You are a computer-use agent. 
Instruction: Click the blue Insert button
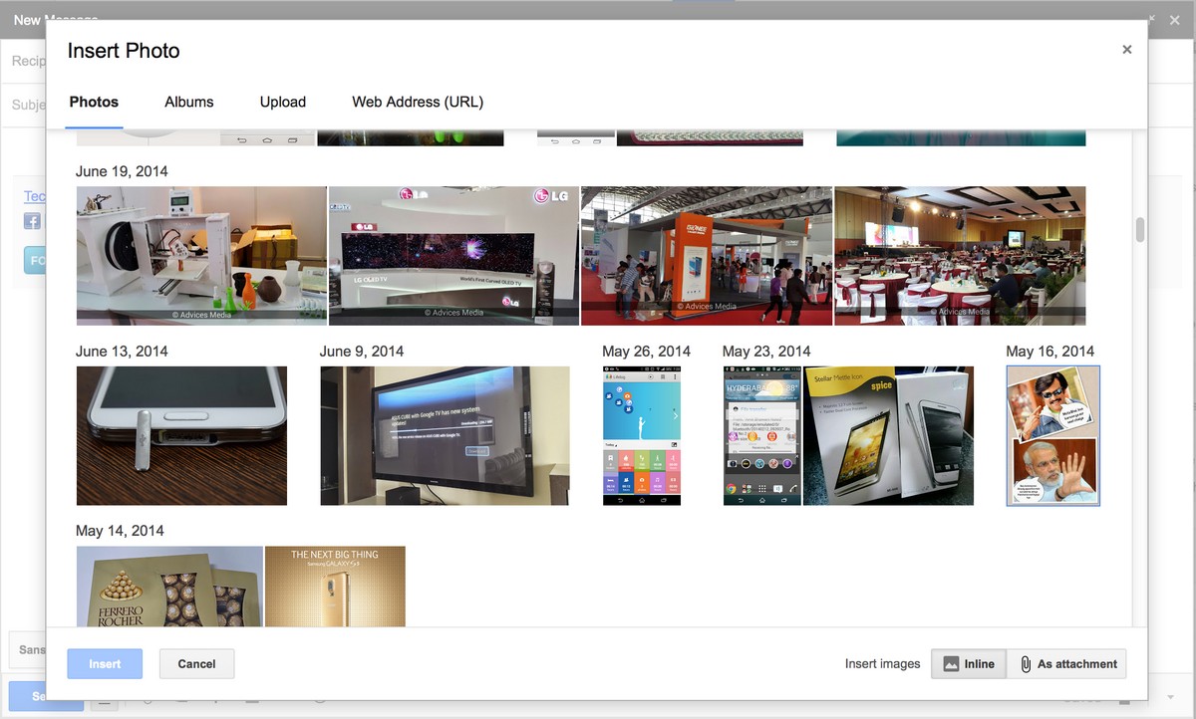[x=105, y=664]
